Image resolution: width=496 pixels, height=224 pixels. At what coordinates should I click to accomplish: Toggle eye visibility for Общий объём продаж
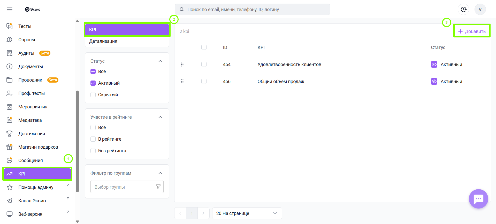click(434, 82)
